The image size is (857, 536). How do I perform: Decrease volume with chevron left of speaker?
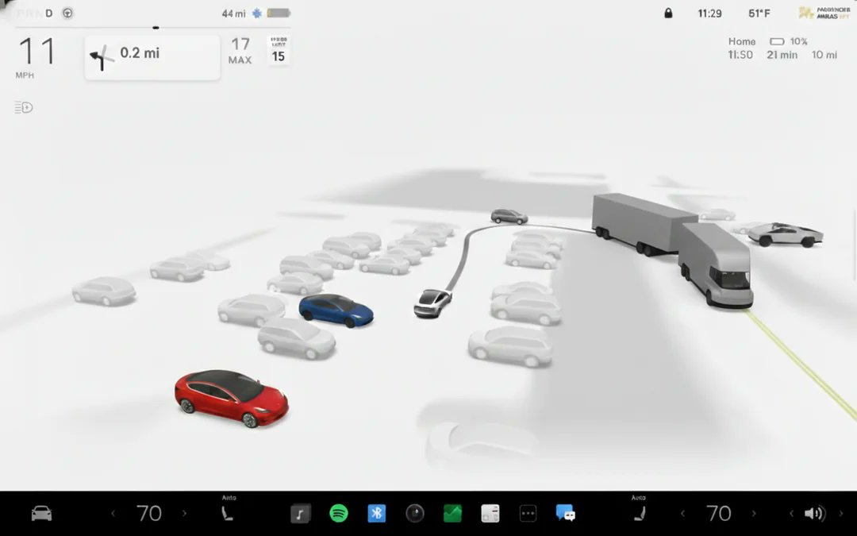791,514
